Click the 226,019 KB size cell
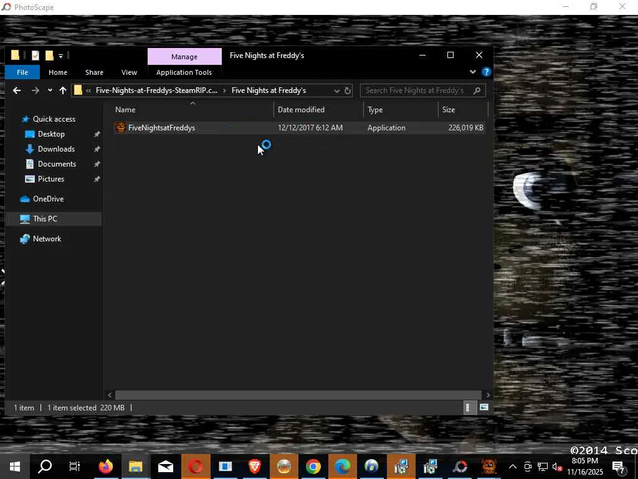The height and width of the screenshot is (479, 638). (x=465, y=127)
